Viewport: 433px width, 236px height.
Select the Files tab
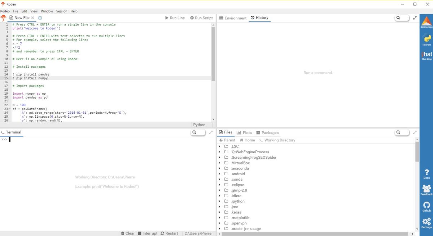pos(226,132)
